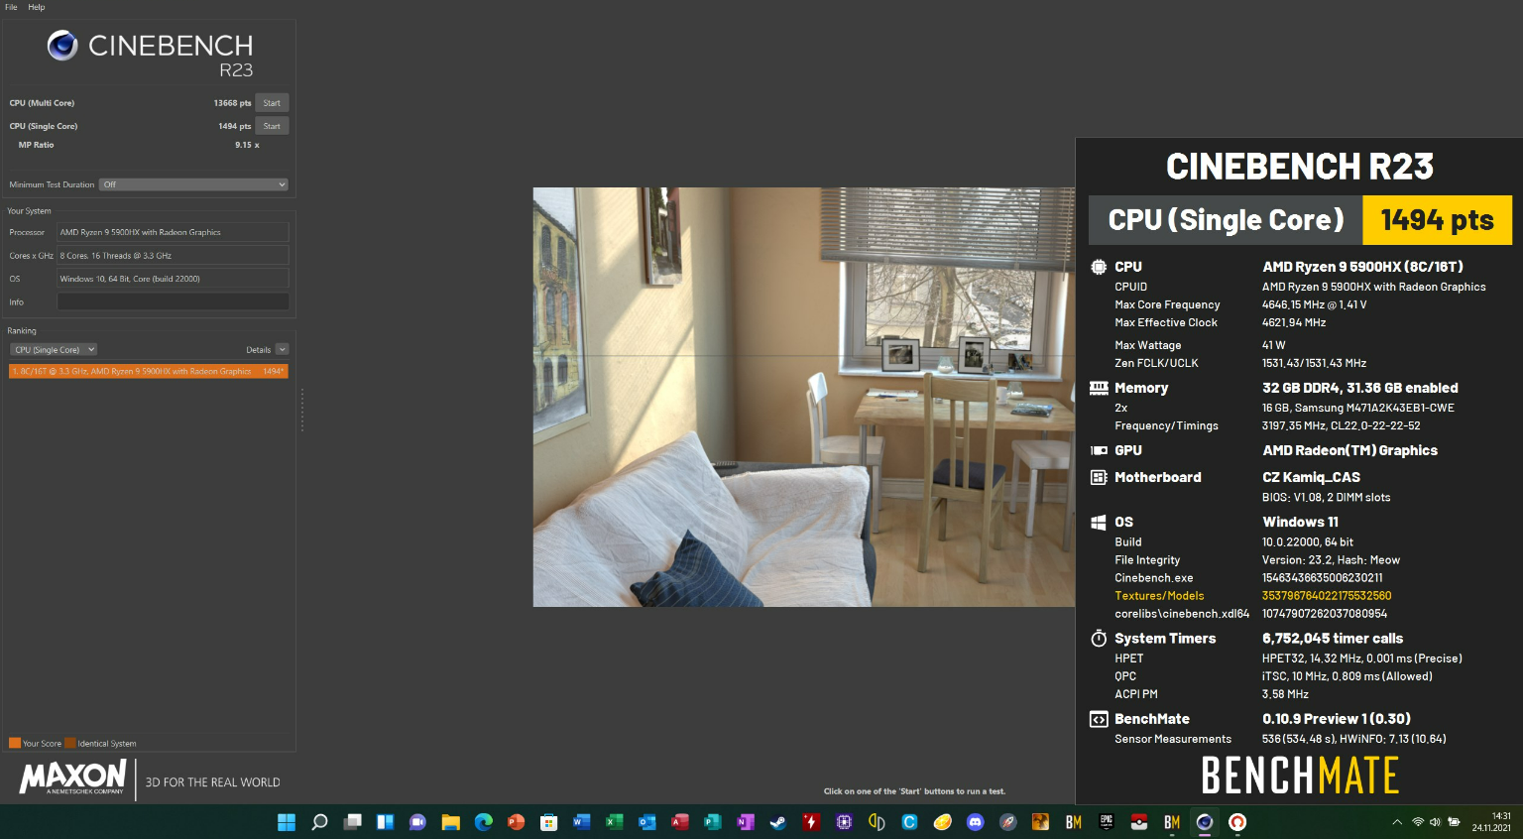Open the Windows Start menu

[x=287, y=822]
